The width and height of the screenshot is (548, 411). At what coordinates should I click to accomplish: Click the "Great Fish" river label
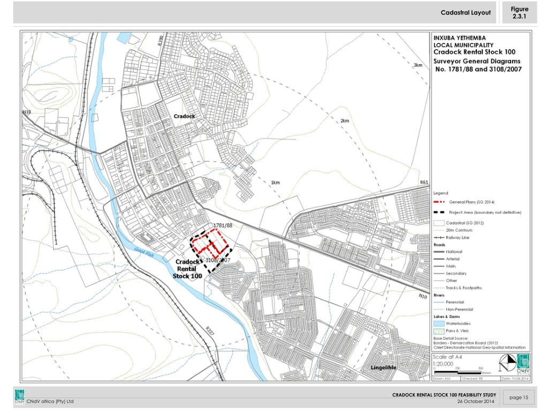click(144, 253)
